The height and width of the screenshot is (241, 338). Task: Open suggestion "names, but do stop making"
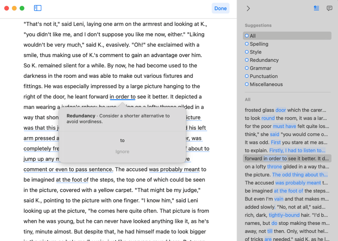(287, 223)
